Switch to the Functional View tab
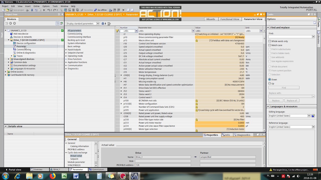 tap(230, 19)
